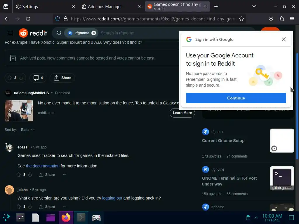
Task: Open a new browser tab
Action: click(x=216, y=7)
